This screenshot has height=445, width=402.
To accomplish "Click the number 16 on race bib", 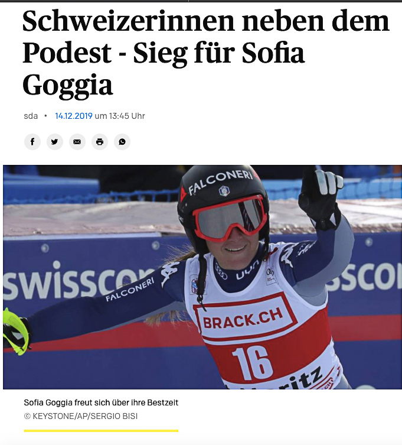I will [x=251, y=363].
